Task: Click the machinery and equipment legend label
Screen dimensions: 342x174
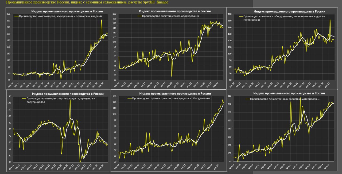Action: point(283,18)
